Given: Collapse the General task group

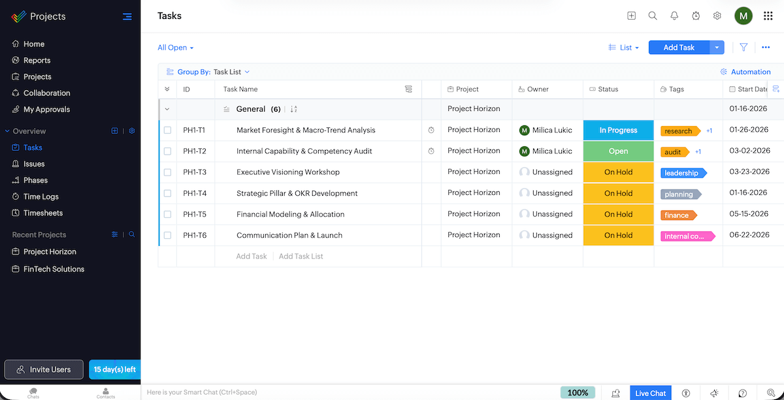Looking at the screenshot, I should 167,109.
